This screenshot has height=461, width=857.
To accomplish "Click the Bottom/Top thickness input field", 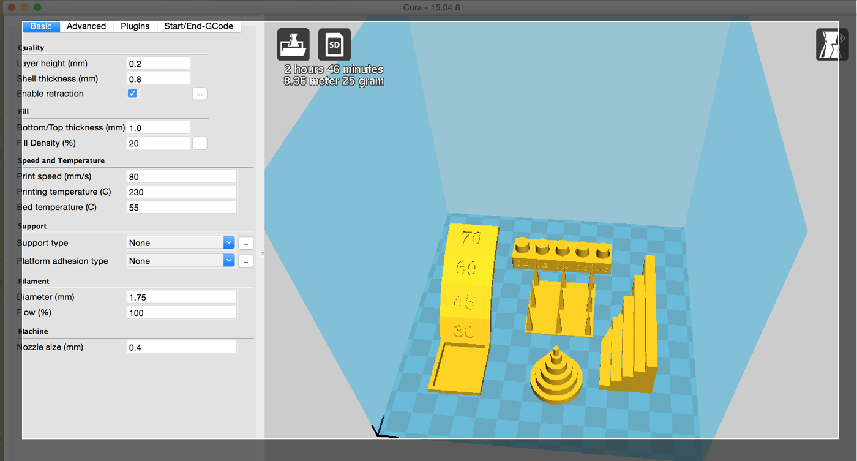I will point(159,128).
